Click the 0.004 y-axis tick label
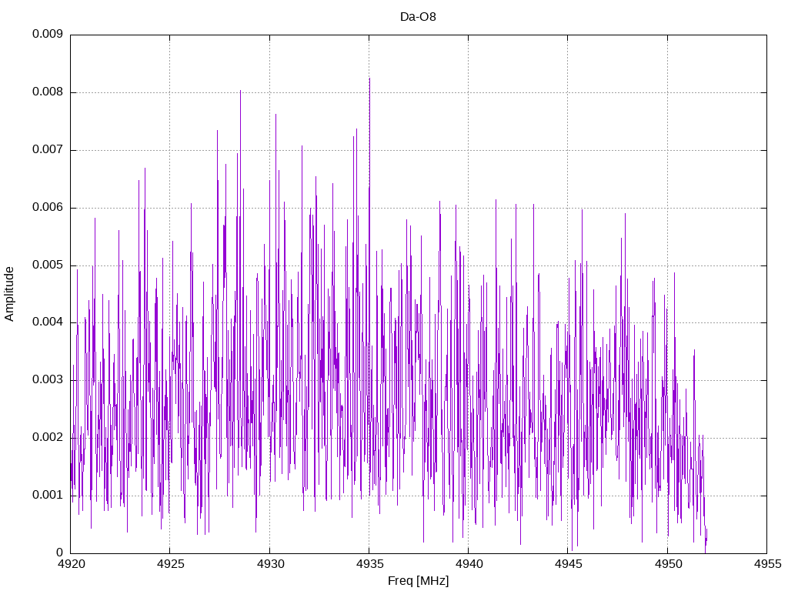This screenshot has height=591, width=788. point(48,322)
